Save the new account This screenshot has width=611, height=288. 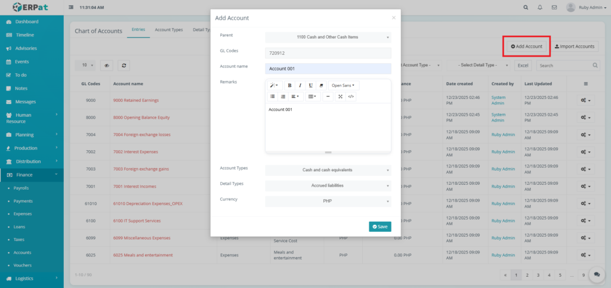380,227
